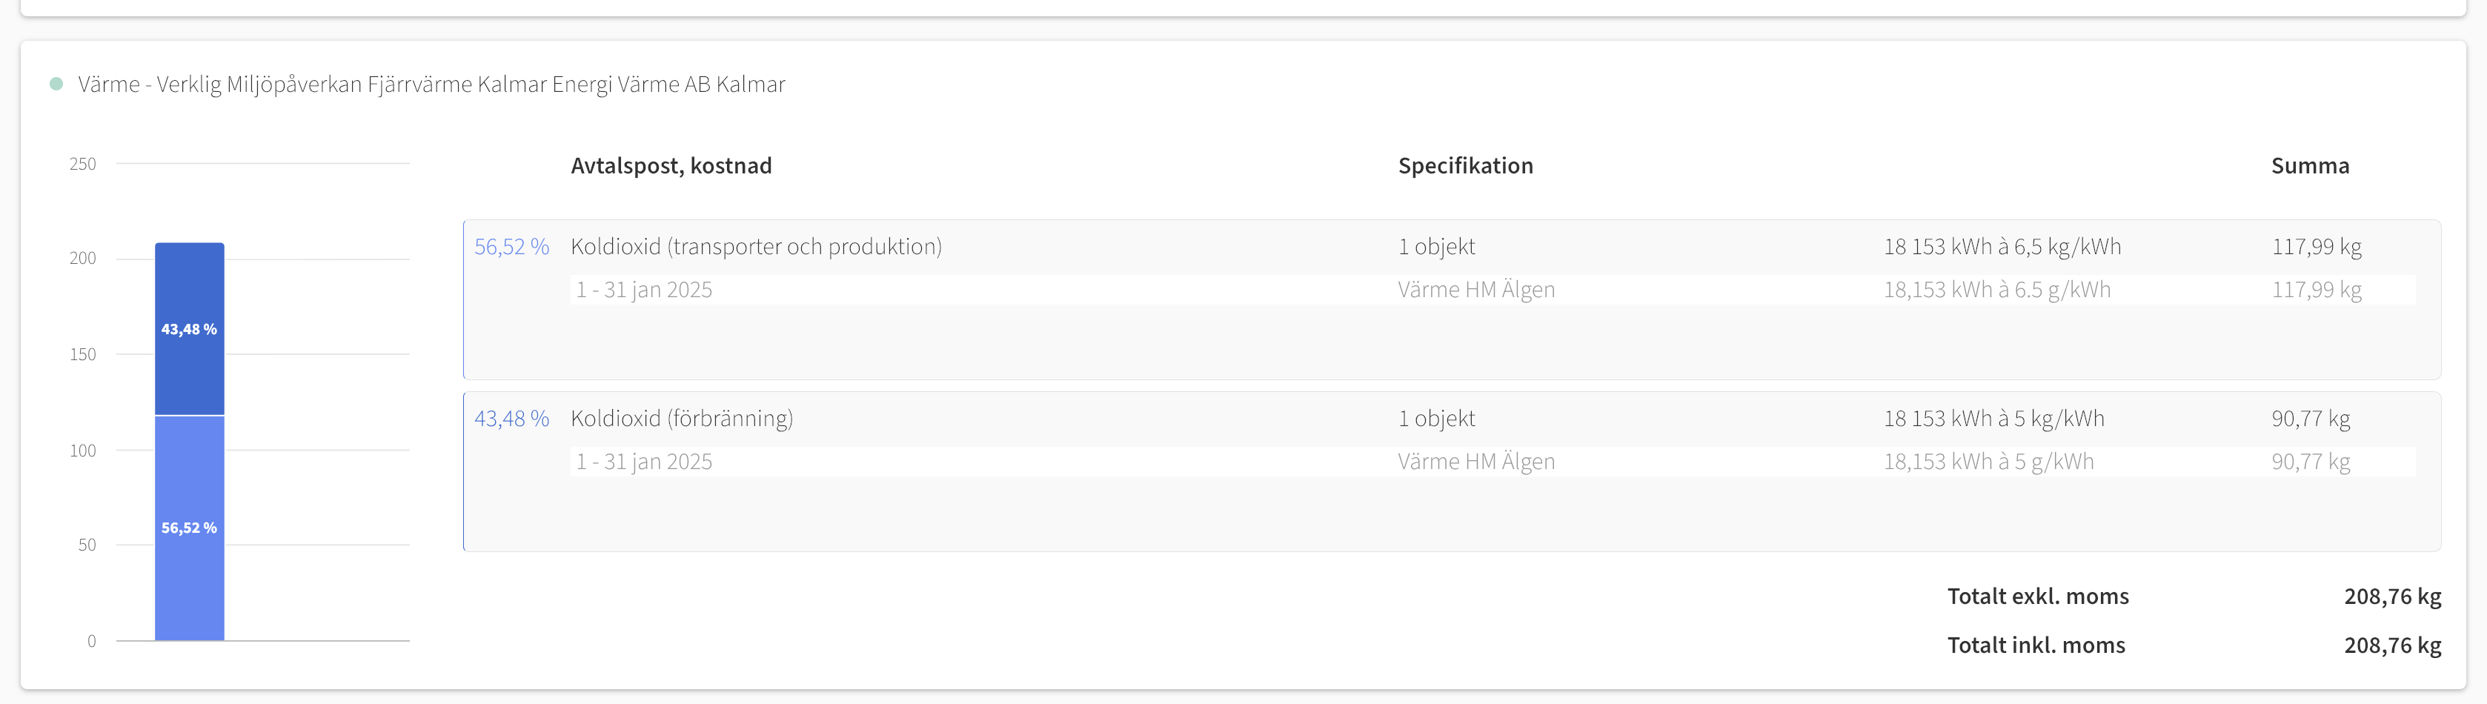Click Värme HM Älgen under transporter row
The image size is (2487, 704).
[x=1476, y=290]
